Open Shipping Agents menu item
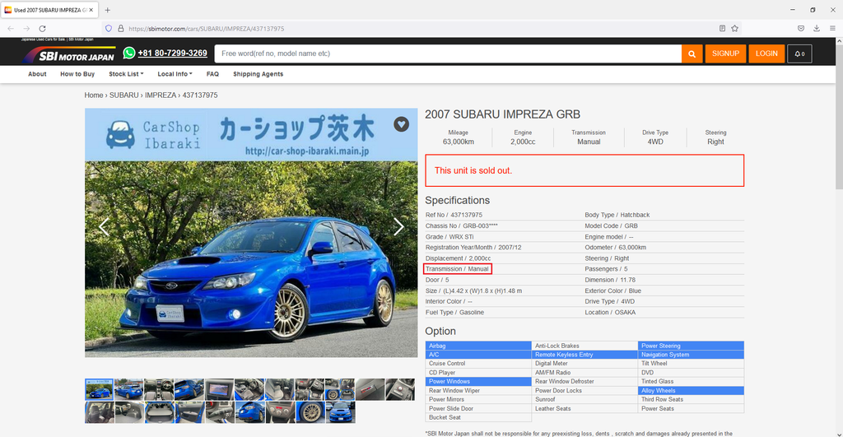The image size is (843, 437). [x=258, y=74]
